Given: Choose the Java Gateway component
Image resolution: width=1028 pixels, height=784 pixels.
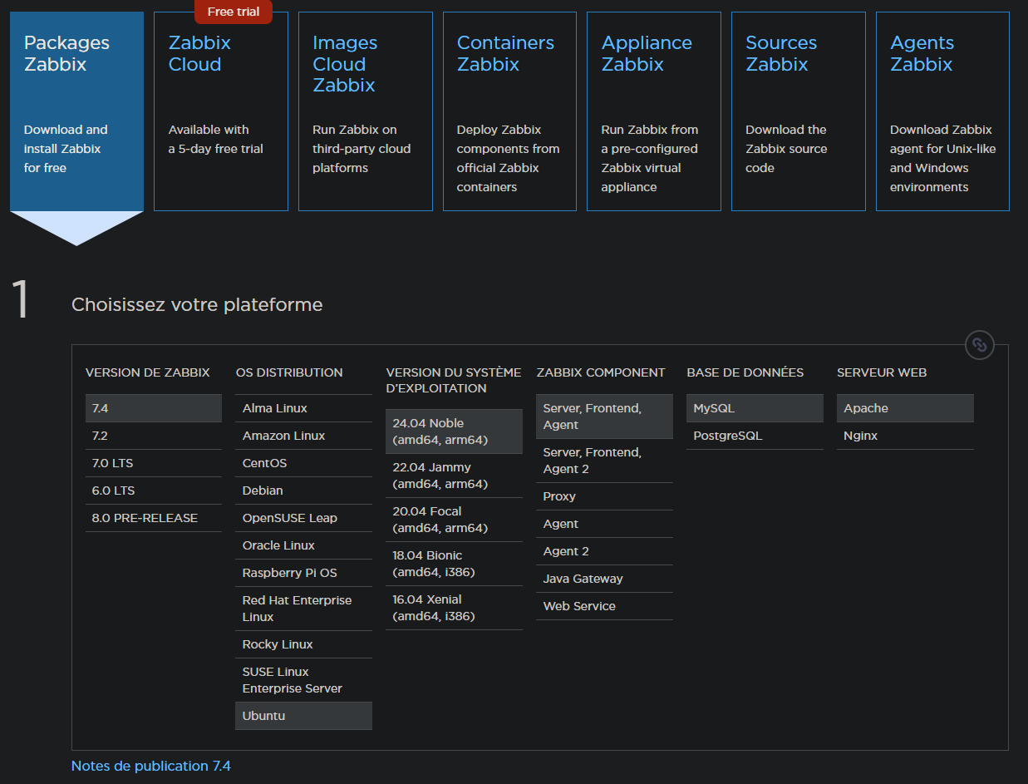Looking at the screenshot, I should pos(604,579).
